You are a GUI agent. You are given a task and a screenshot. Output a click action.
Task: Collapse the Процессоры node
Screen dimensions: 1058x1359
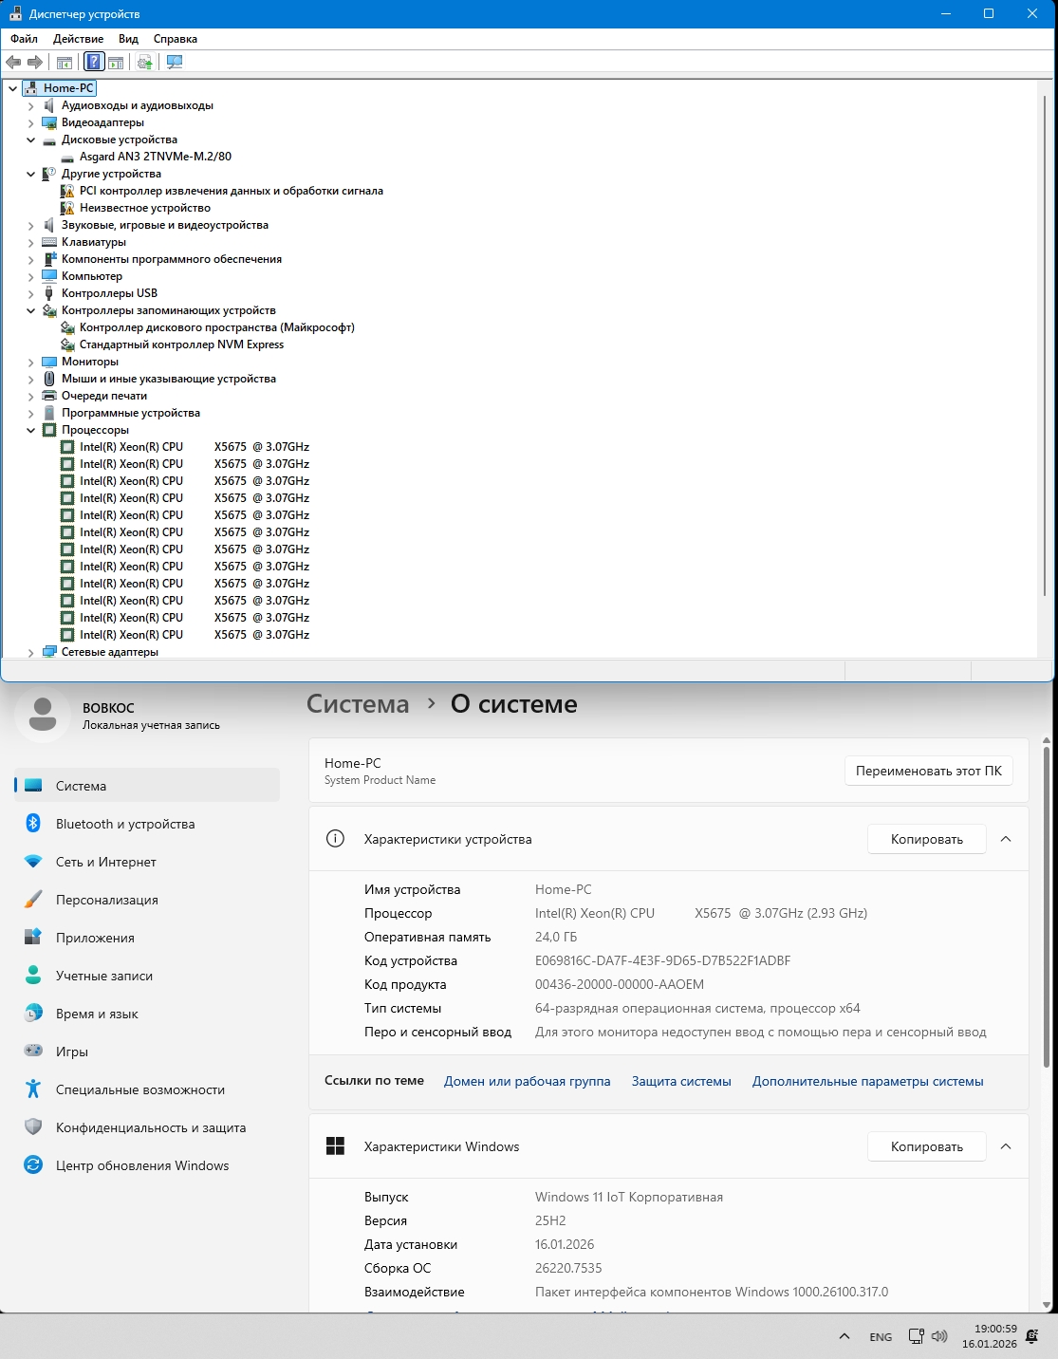(x=30, y=430)
